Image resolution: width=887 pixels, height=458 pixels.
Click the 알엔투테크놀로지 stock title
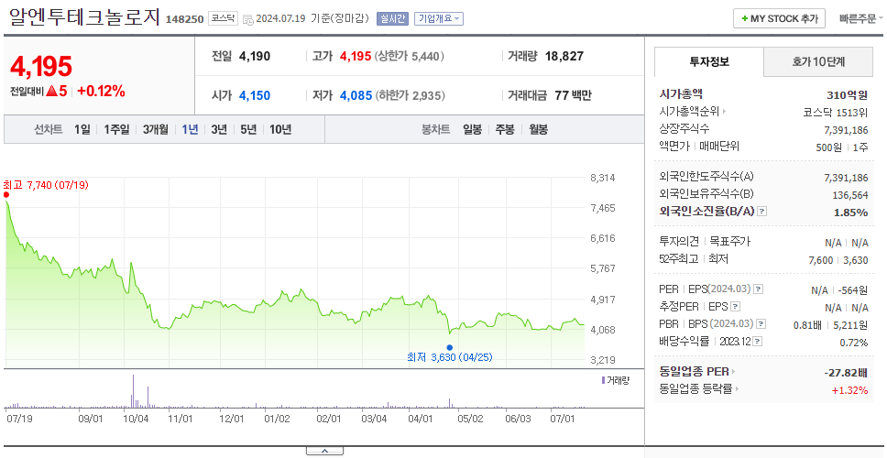[85, 17]
